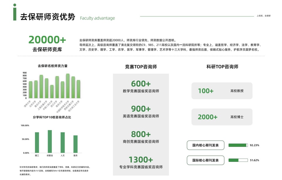Image resolution: width=282 pixels, height=180 pixels.
Task: Click the 上名校，去保研 text at top right
Action: point(263,16)
